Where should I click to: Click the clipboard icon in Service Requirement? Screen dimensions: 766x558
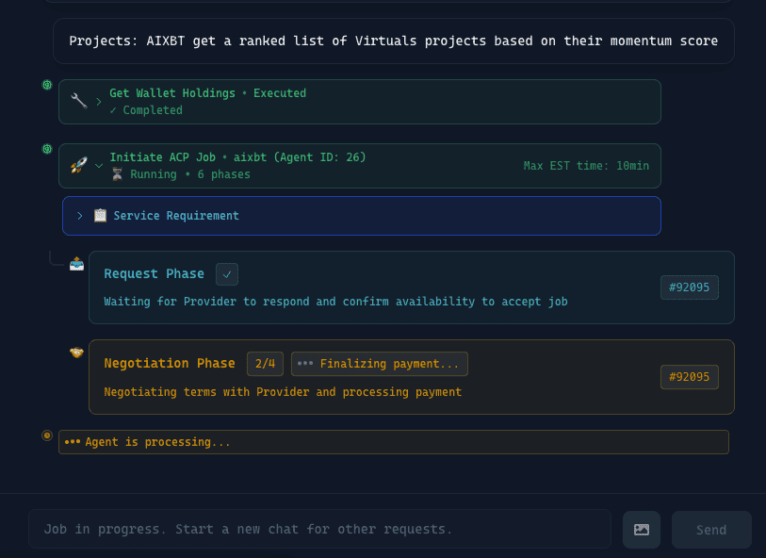pos(100,216)
